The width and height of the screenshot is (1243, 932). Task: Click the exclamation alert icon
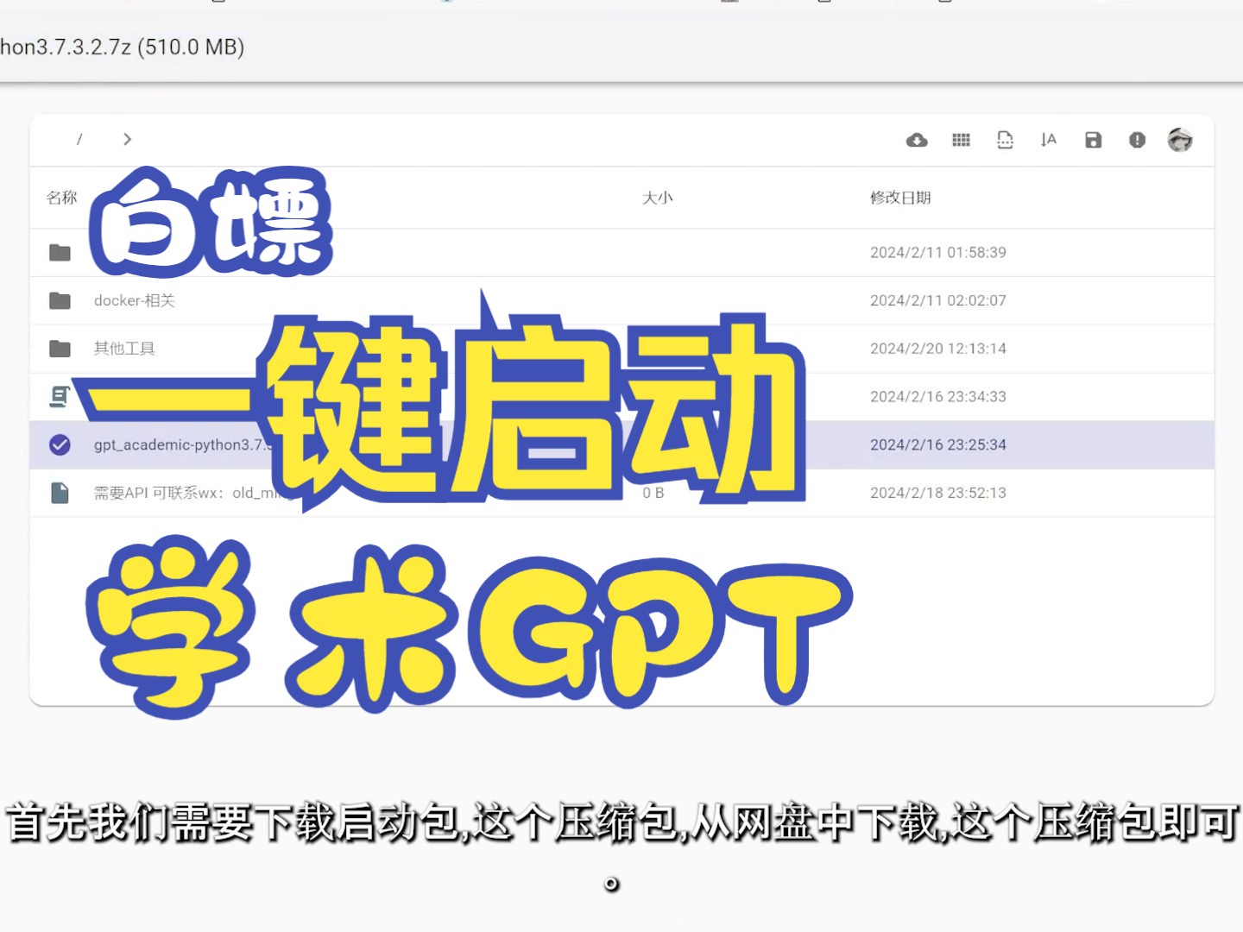(x=1137, y=140)
